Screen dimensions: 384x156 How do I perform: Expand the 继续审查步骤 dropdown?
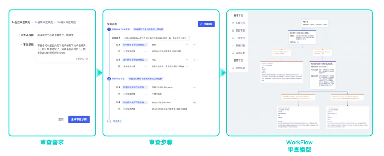coord(145,66)
